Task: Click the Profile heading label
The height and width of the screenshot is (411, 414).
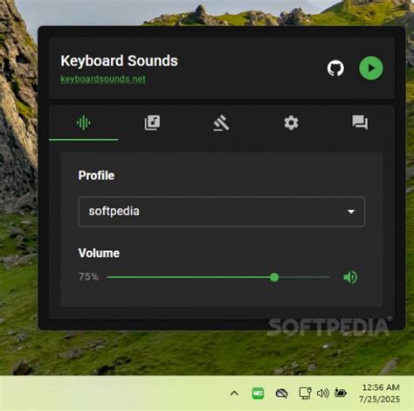Action: point(96,176)
